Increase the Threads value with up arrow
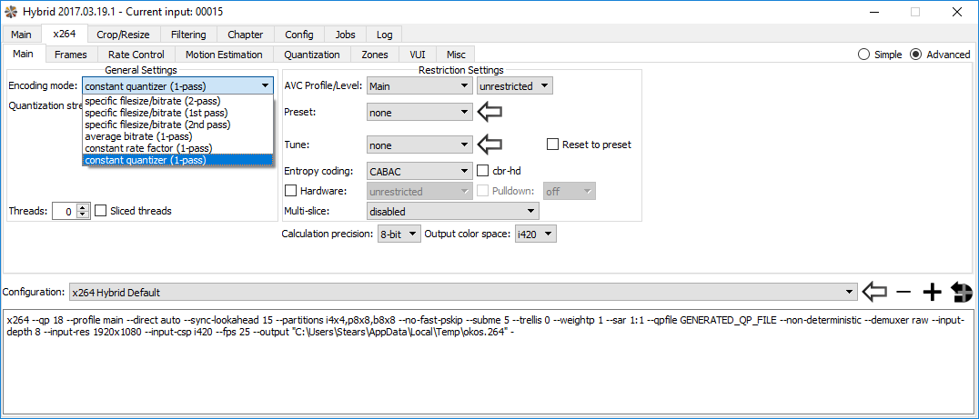The height and width of the screenshot is (419, 979). tap(84, 207)
